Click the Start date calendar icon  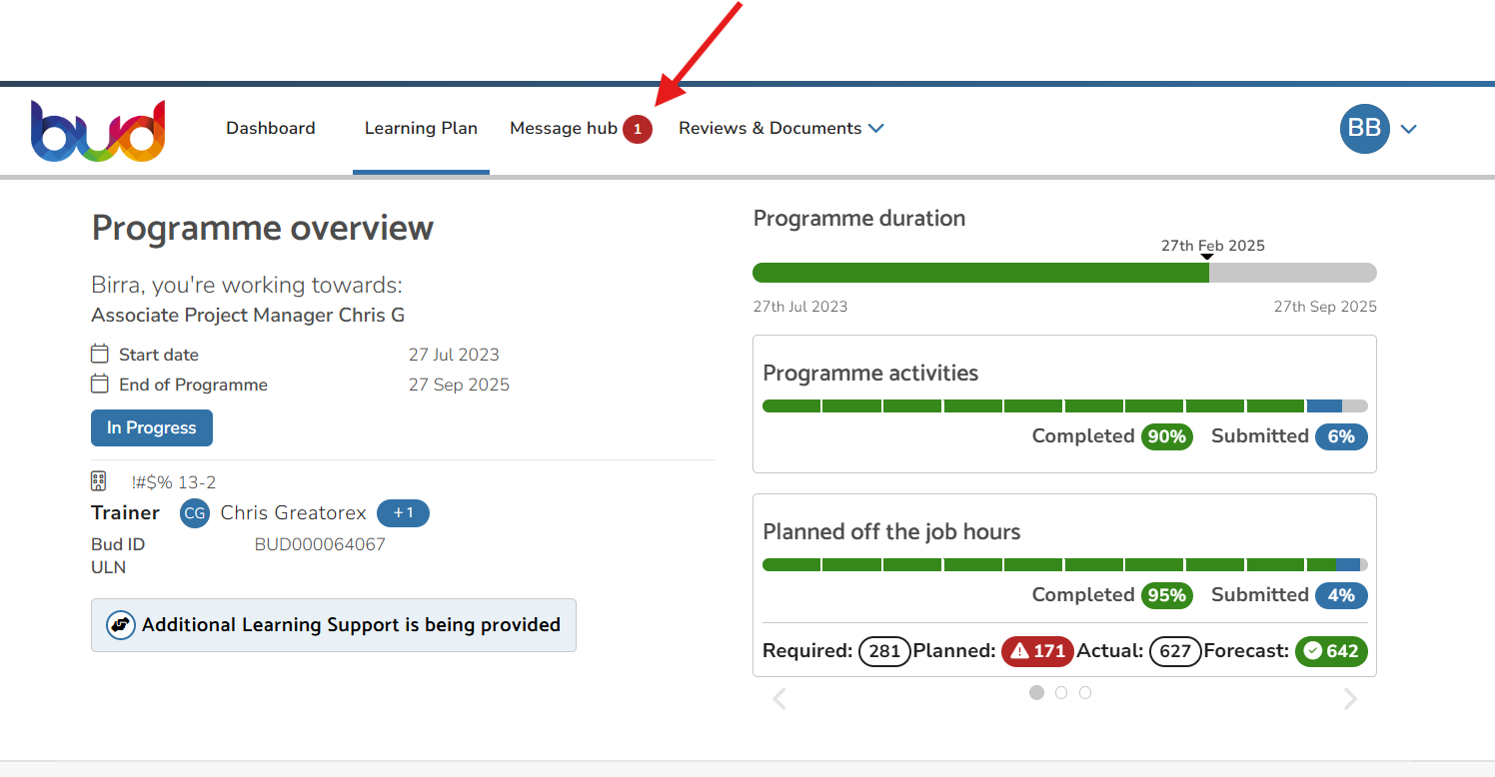[100, 354]
